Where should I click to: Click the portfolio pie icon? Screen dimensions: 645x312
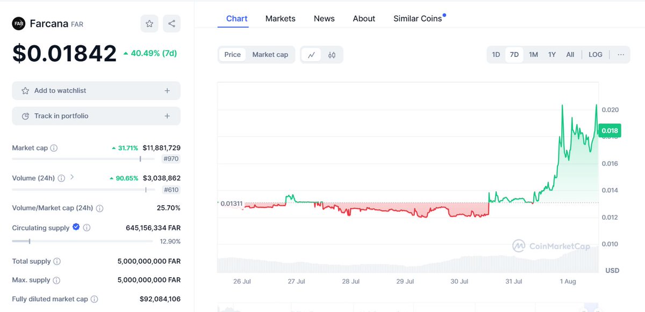point(25,116)
